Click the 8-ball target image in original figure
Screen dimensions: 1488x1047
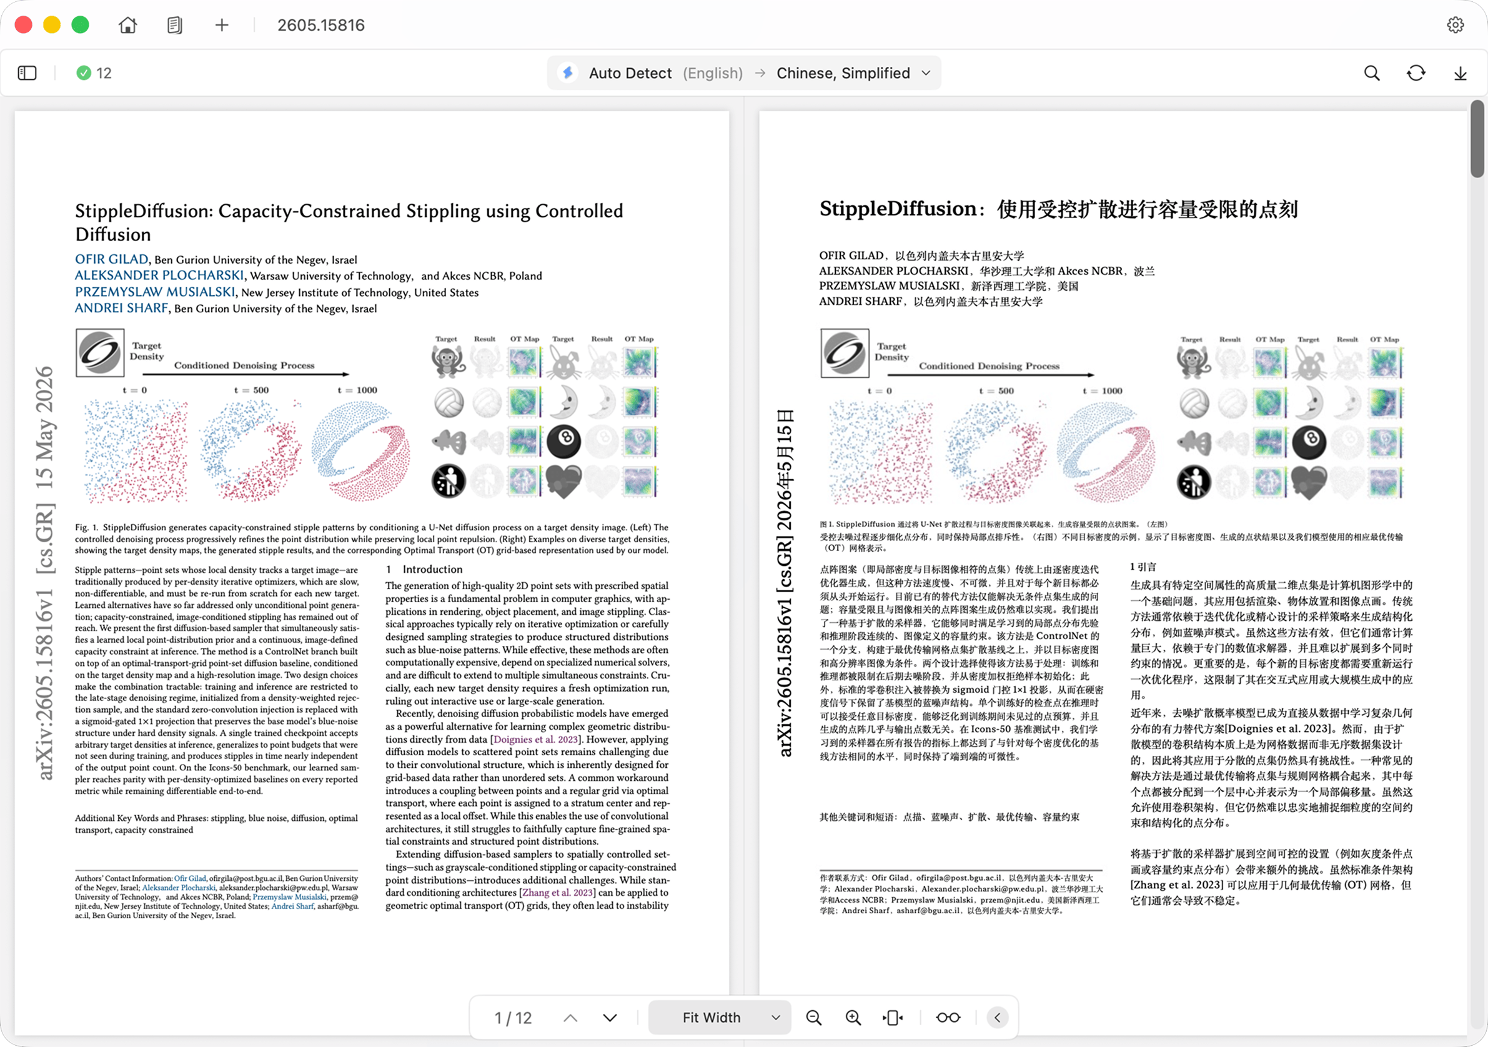coord(563,441)
